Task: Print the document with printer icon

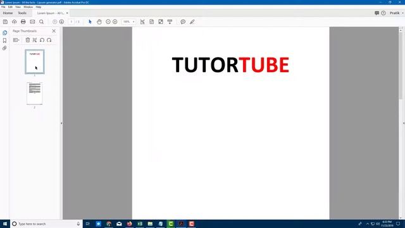Action: click(23, 22)
